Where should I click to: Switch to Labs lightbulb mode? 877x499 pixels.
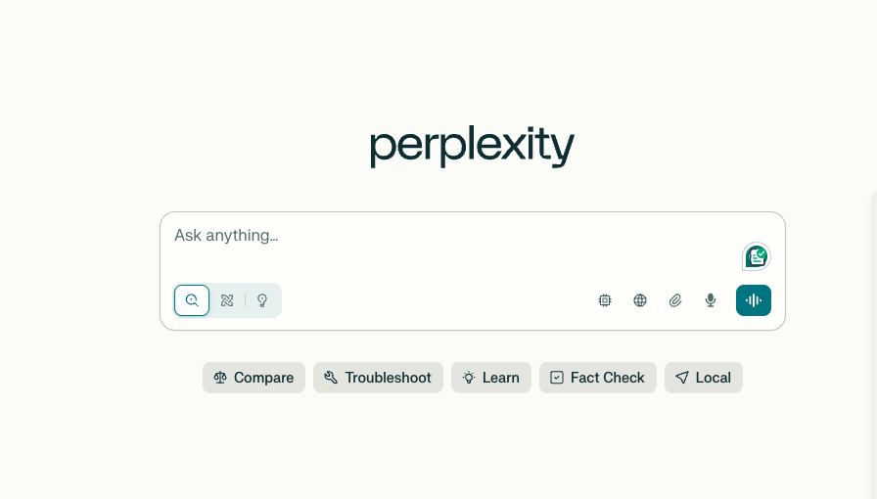tap(262, 300)
